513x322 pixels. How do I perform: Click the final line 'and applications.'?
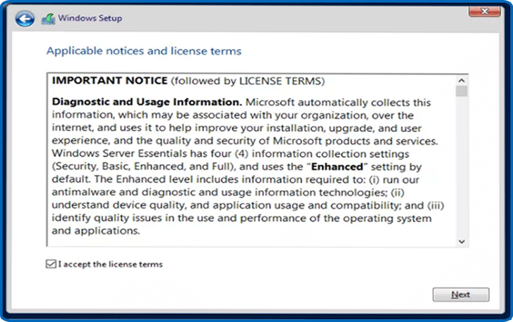click(x=96, y=231)
